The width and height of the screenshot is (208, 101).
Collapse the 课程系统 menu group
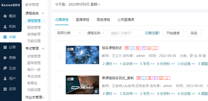point(43,13)
